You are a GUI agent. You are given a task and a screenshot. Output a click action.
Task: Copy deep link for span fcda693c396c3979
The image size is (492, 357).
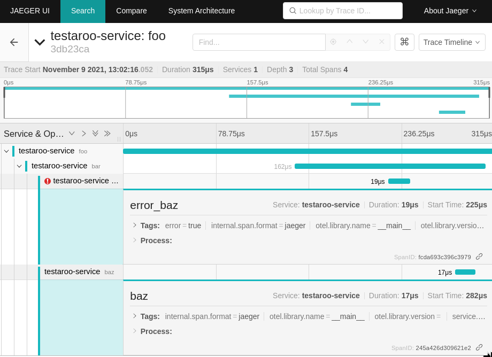(479, 257)
